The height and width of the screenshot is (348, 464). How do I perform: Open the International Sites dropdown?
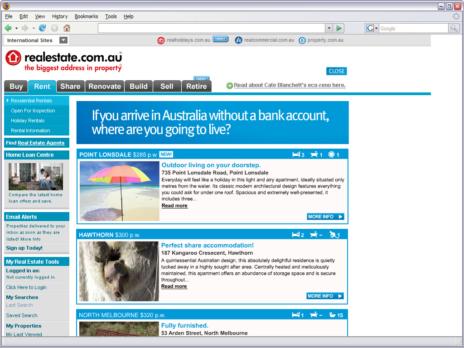coord(63,40)
